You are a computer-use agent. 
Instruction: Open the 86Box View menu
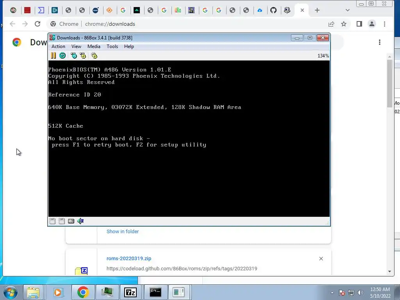pyautogui.click(x=76, y=46)
